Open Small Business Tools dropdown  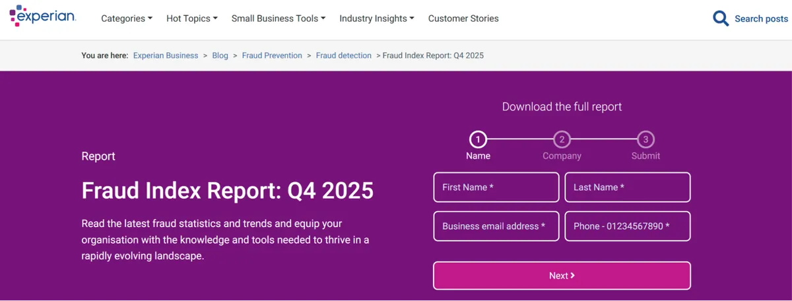pyautogui.click(x=278, y=18)
